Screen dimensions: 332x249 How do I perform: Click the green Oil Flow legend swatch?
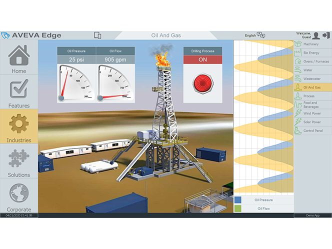click(x=238, y=208)
